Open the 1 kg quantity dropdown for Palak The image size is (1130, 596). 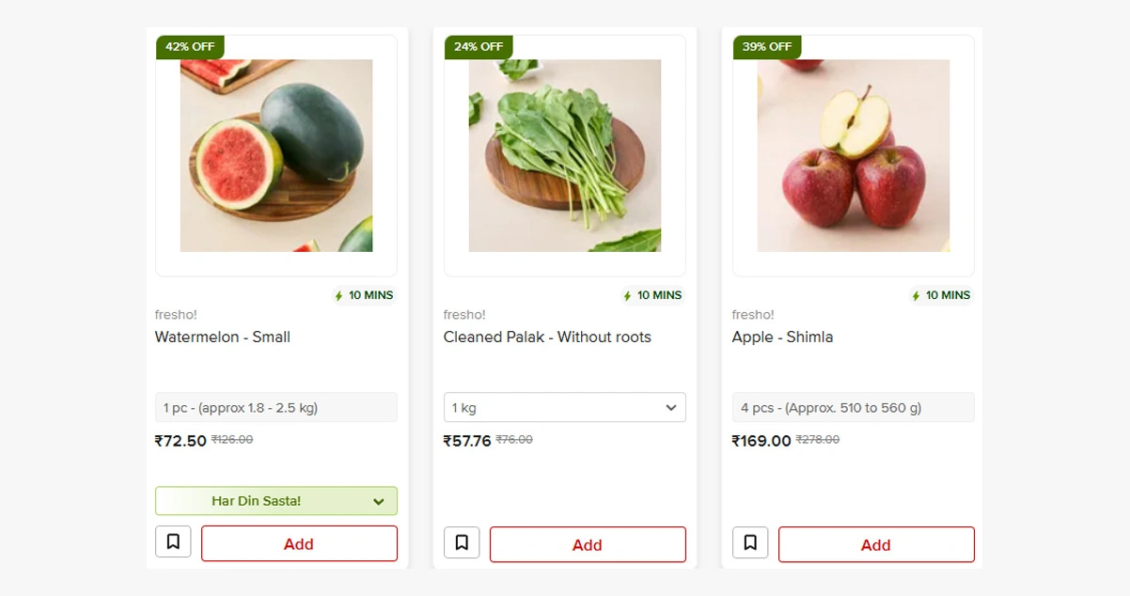pyautogui.click(x=565, y=407)
